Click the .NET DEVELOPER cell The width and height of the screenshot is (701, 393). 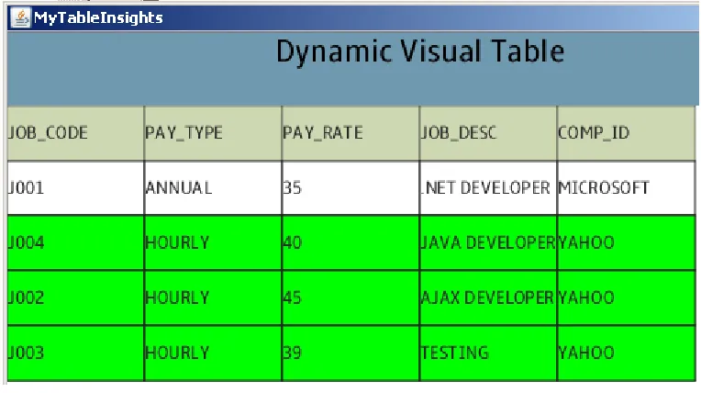(488, 188)
